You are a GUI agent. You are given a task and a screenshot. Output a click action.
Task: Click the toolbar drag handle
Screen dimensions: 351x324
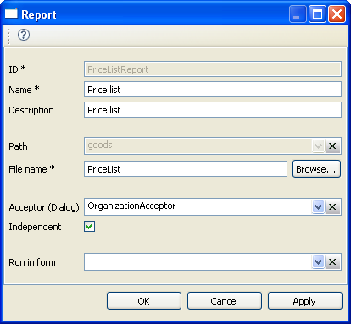pos(8,36)
